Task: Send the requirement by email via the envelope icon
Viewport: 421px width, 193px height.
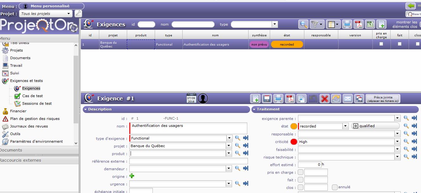Action: pos(347,99)
